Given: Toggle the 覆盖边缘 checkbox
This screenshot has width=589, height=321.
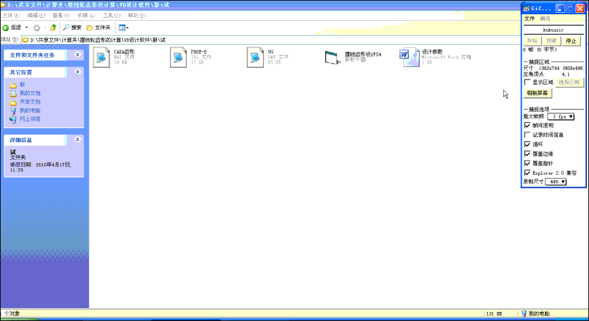Looking at the screenshot, I should 527,153.
